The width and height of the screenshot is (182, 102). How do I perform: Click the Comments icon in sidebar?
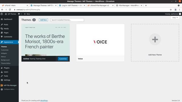pos(2,37)
